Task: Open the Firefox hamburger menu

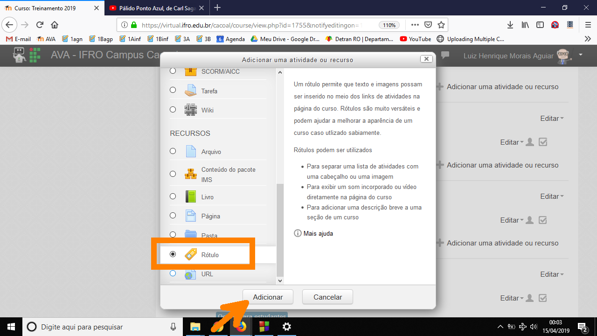Action: (x=588, y=25)
